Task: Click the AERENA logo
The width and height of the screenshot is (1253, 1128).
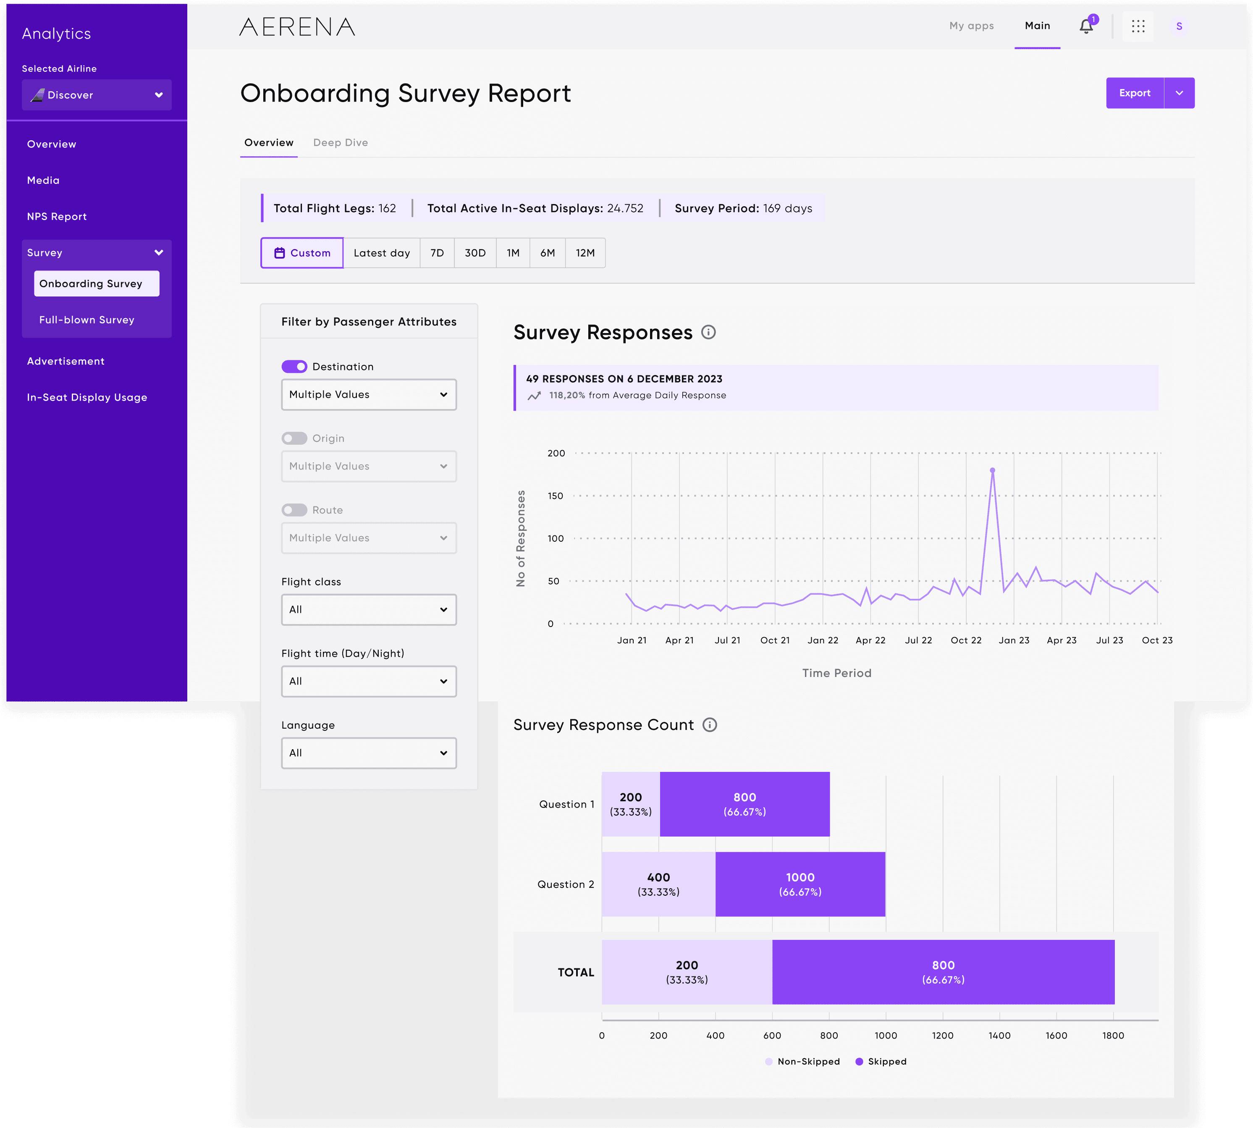Action: 297,26
